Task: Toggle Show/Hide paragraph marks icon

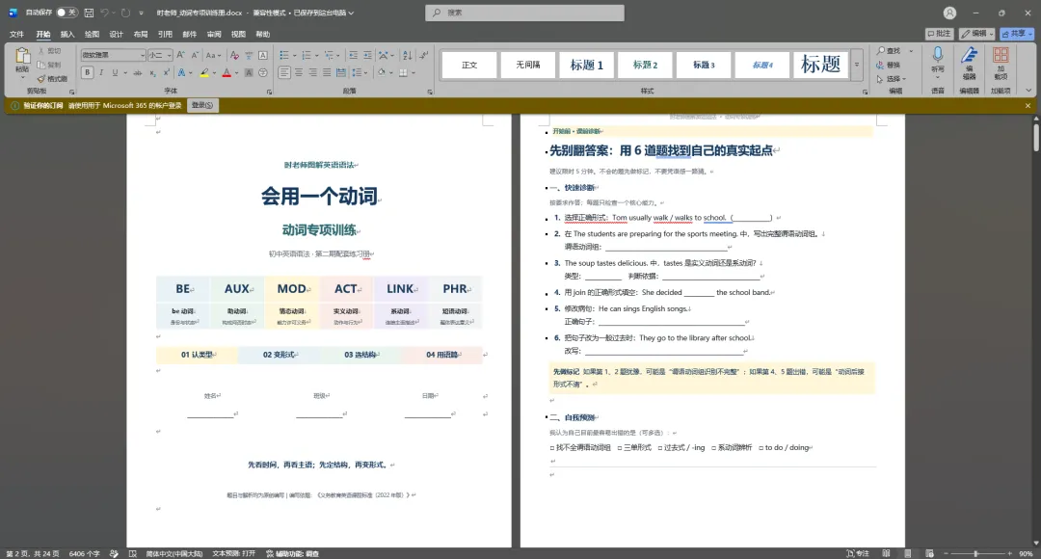Action: (423, 55)
